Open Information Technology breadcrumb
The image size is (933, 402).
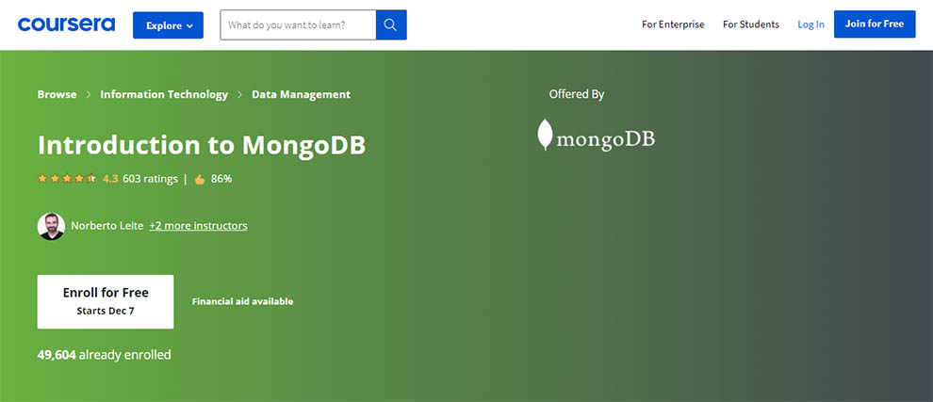point(164,94)
